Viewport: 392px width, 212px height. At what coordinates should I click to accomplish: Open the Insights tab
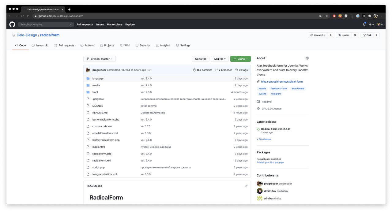tap(163, 45)
